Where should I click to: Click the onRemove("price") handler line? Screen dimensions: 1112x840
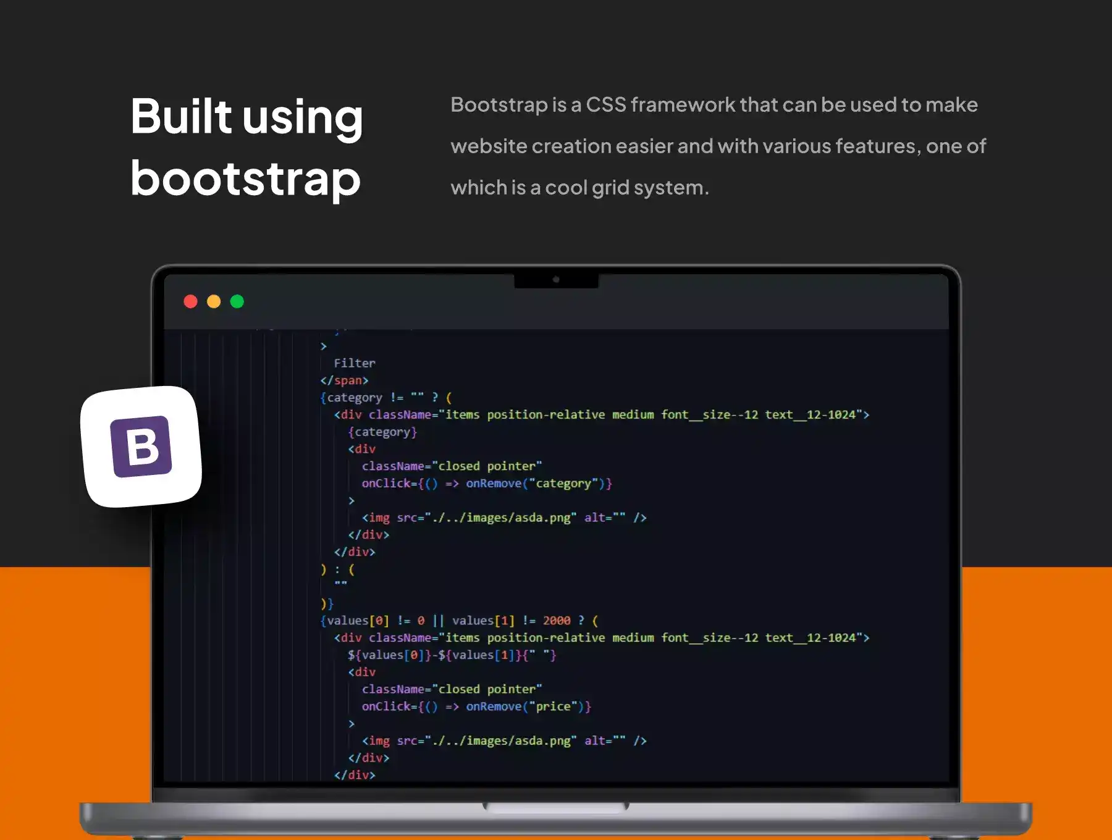[476, 707]
